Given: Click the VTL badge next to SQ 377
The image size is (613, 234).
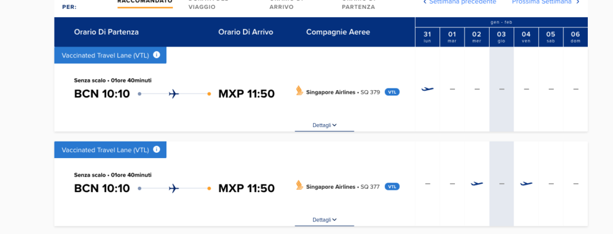Looking at the screenshot, I should [x=392, y=186].
